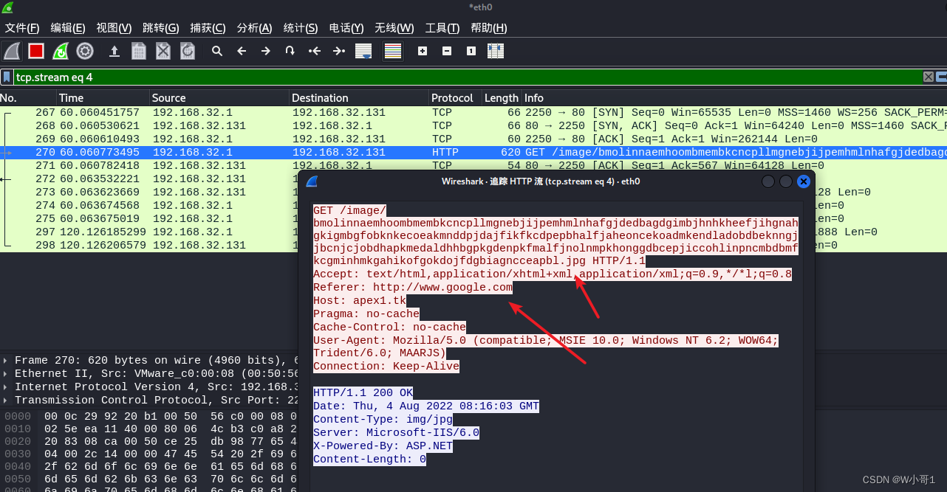
Task: Click the find packet magnifier icon
Action: click(x=217, y=51)
